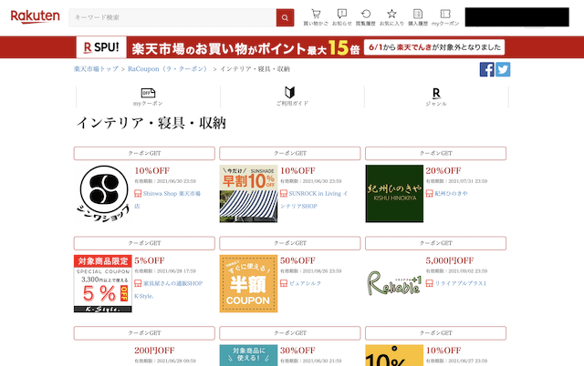Click the shop icon beside リライアブルプラス1
The image size is (584, 366).
tap(430, 283)
